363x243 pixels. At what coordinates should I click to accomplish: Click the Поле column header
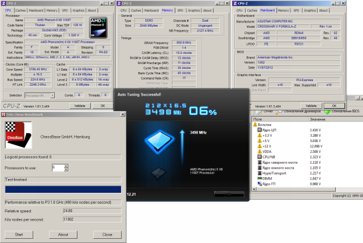(x=280, y=119)
